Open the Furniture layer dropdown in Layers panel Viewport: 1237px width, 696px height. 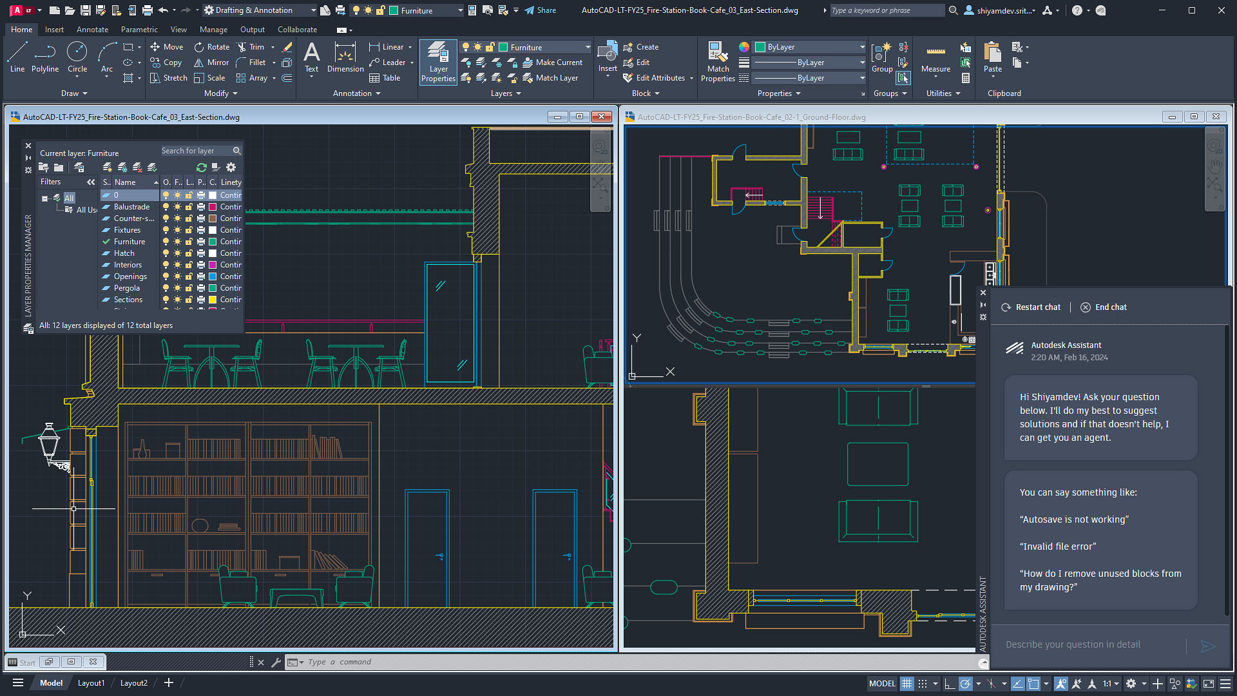coord(587,46)
